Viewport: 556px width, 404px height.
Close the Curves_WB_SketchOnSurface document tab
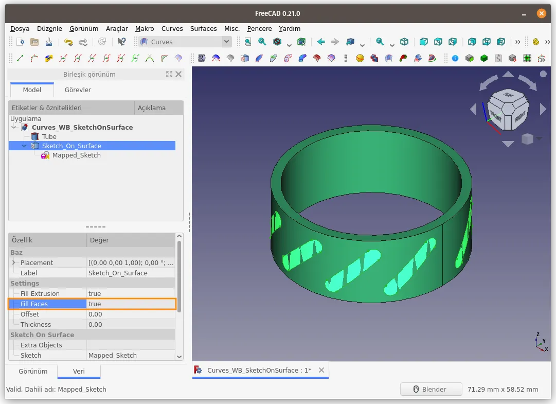click(321, 370)
